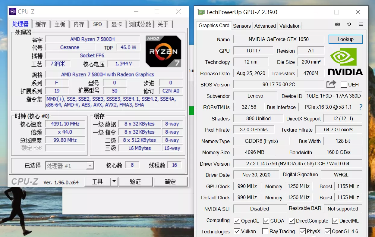
Task: Click the CPU name field AMD Ryzen 7 5800H
Action: coord(93,39)
